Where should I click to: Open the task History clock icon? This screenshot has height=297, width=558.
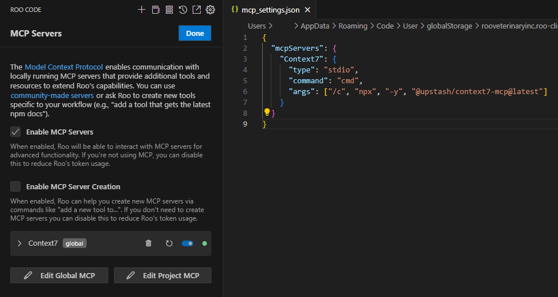point(182,10)
